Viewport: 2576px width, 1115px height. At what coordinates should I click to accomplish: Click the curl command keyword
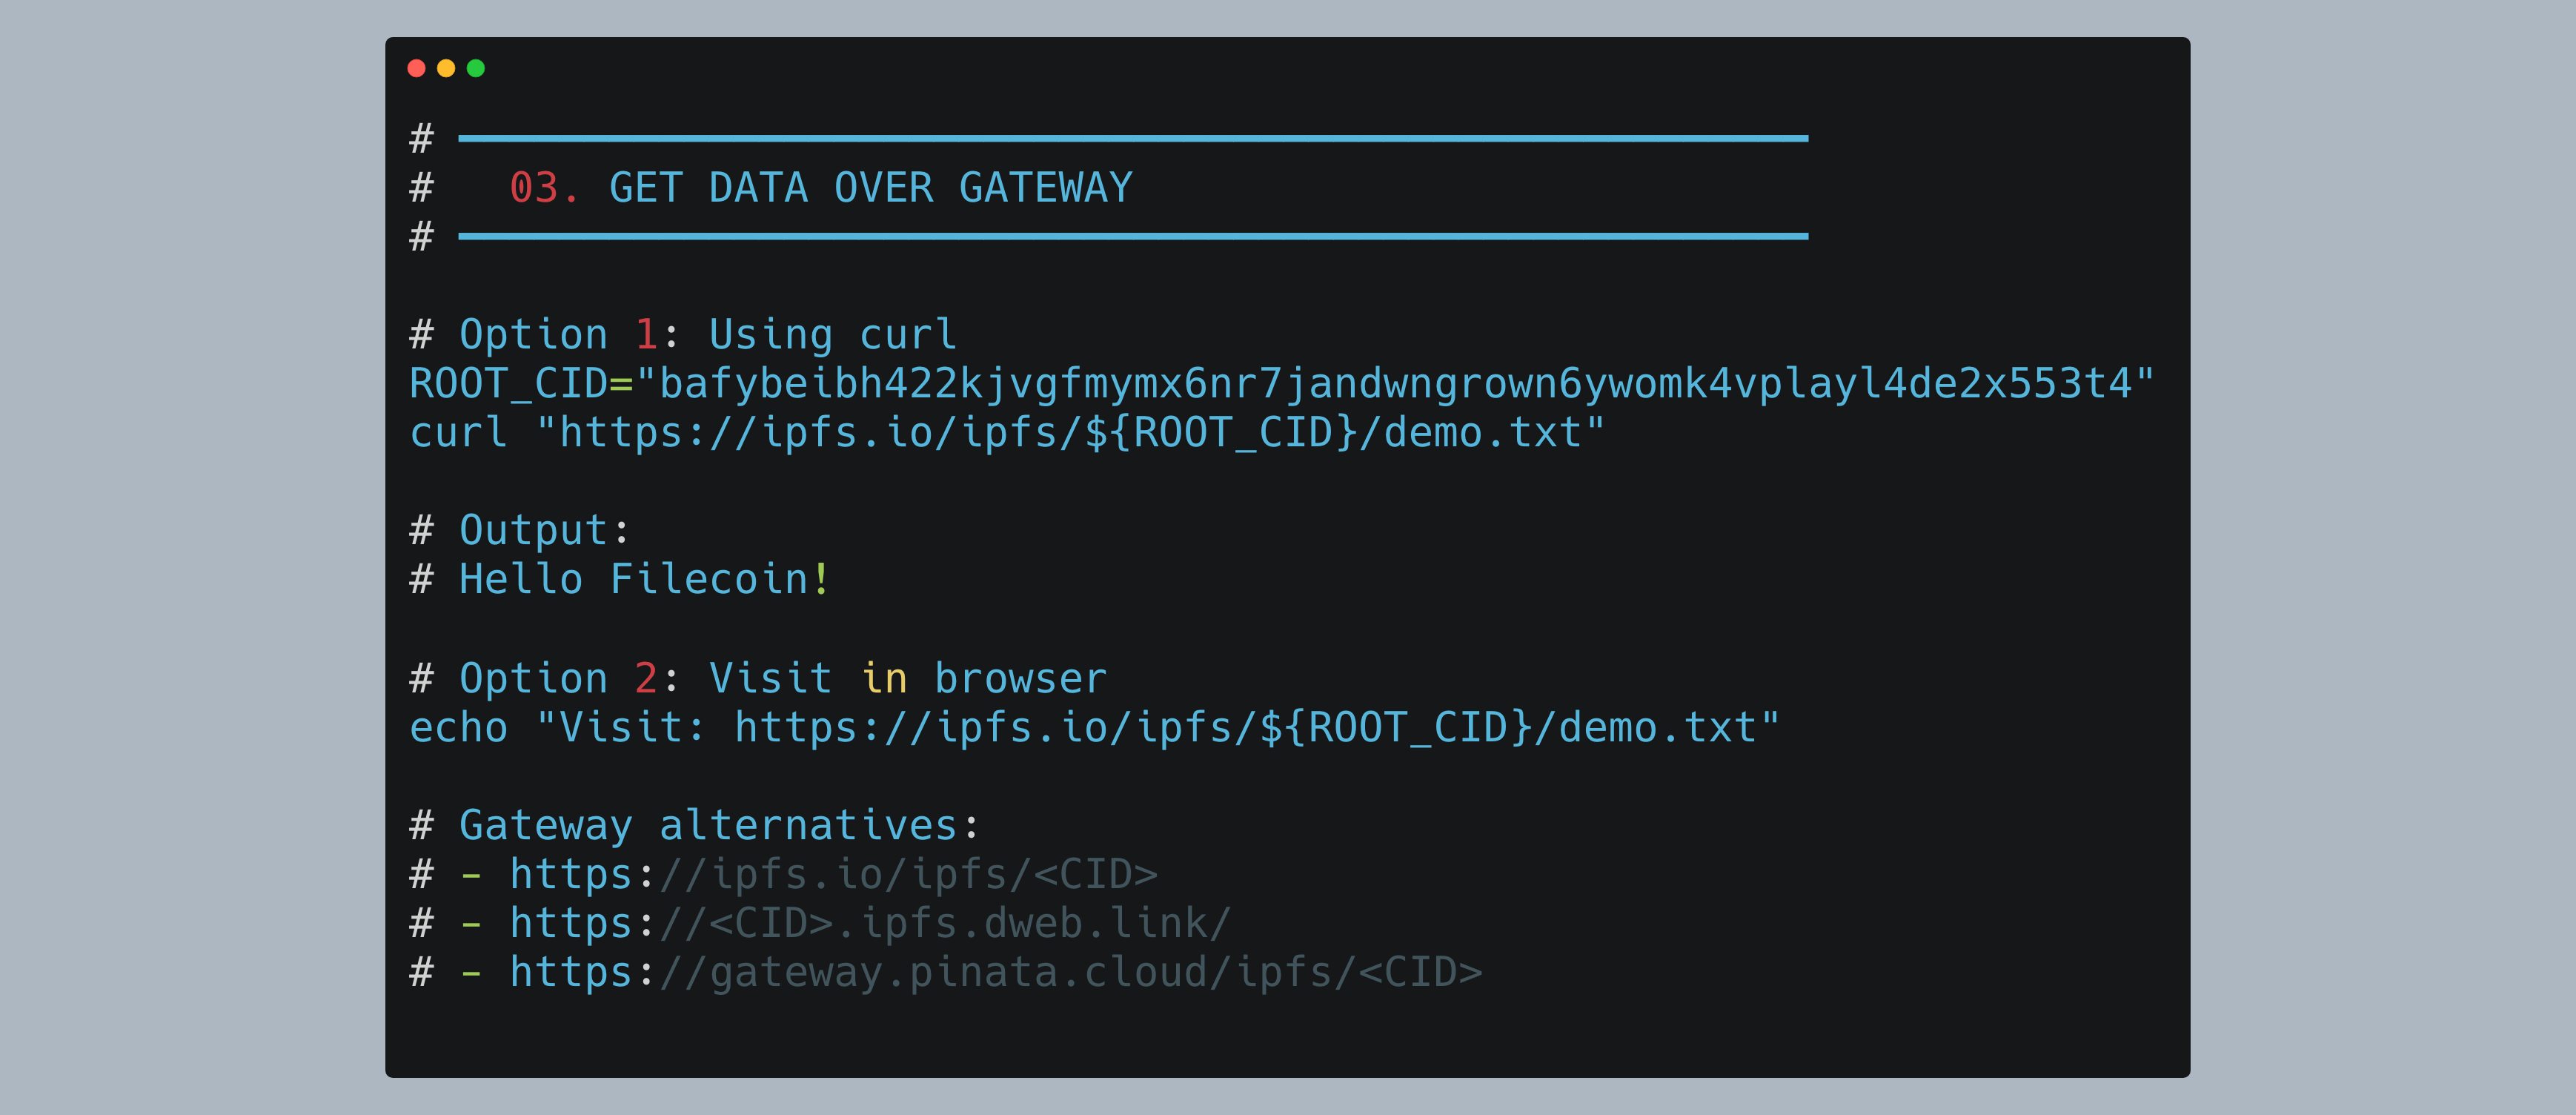tap(458, 433)
